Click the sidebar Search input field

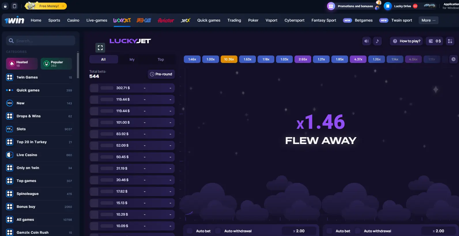pos(41,41)
